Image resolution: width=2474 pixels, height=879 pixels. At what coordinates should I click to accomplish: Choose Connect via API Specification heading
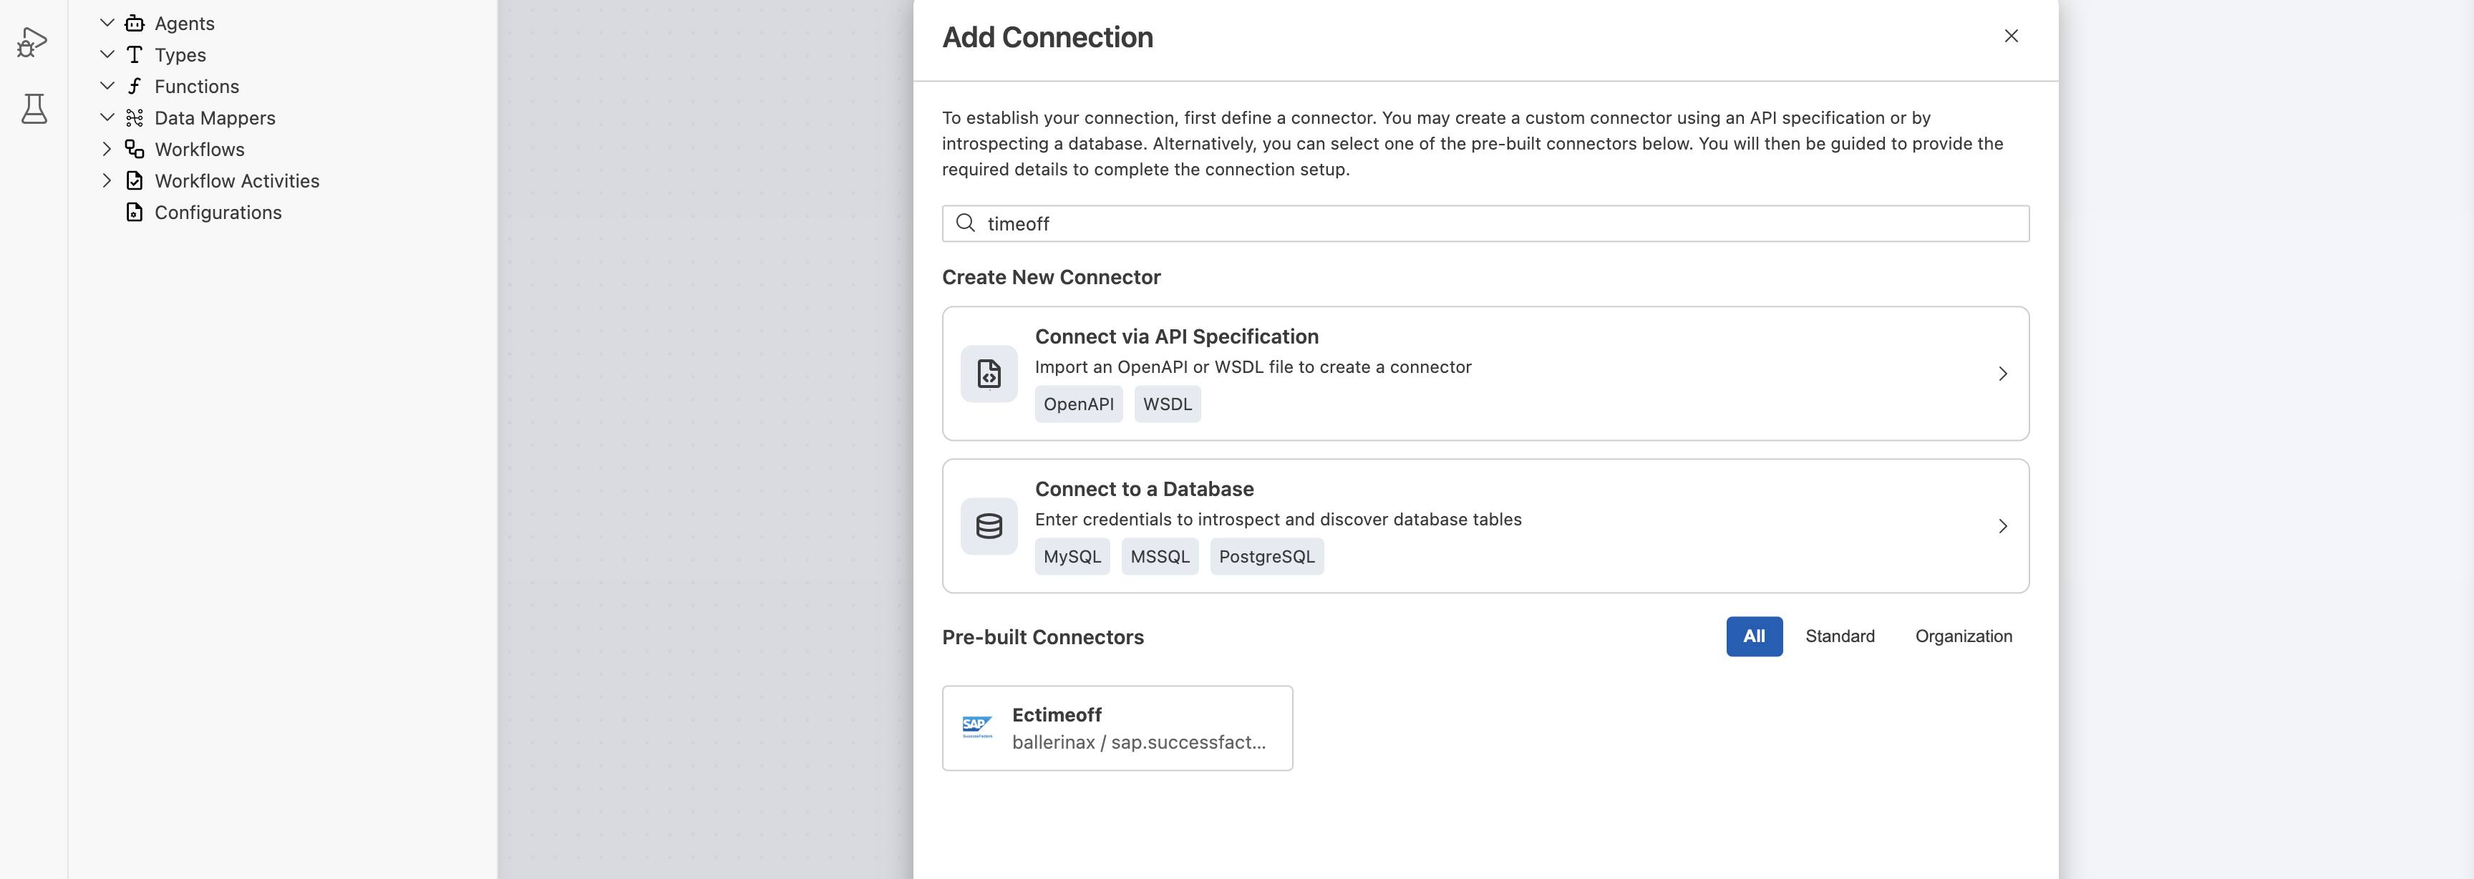point(1176,337)
